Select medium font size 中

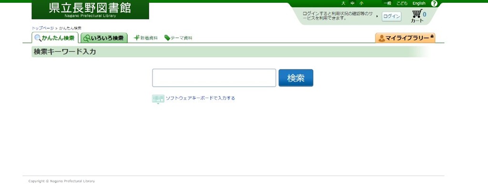coord(352,3)
